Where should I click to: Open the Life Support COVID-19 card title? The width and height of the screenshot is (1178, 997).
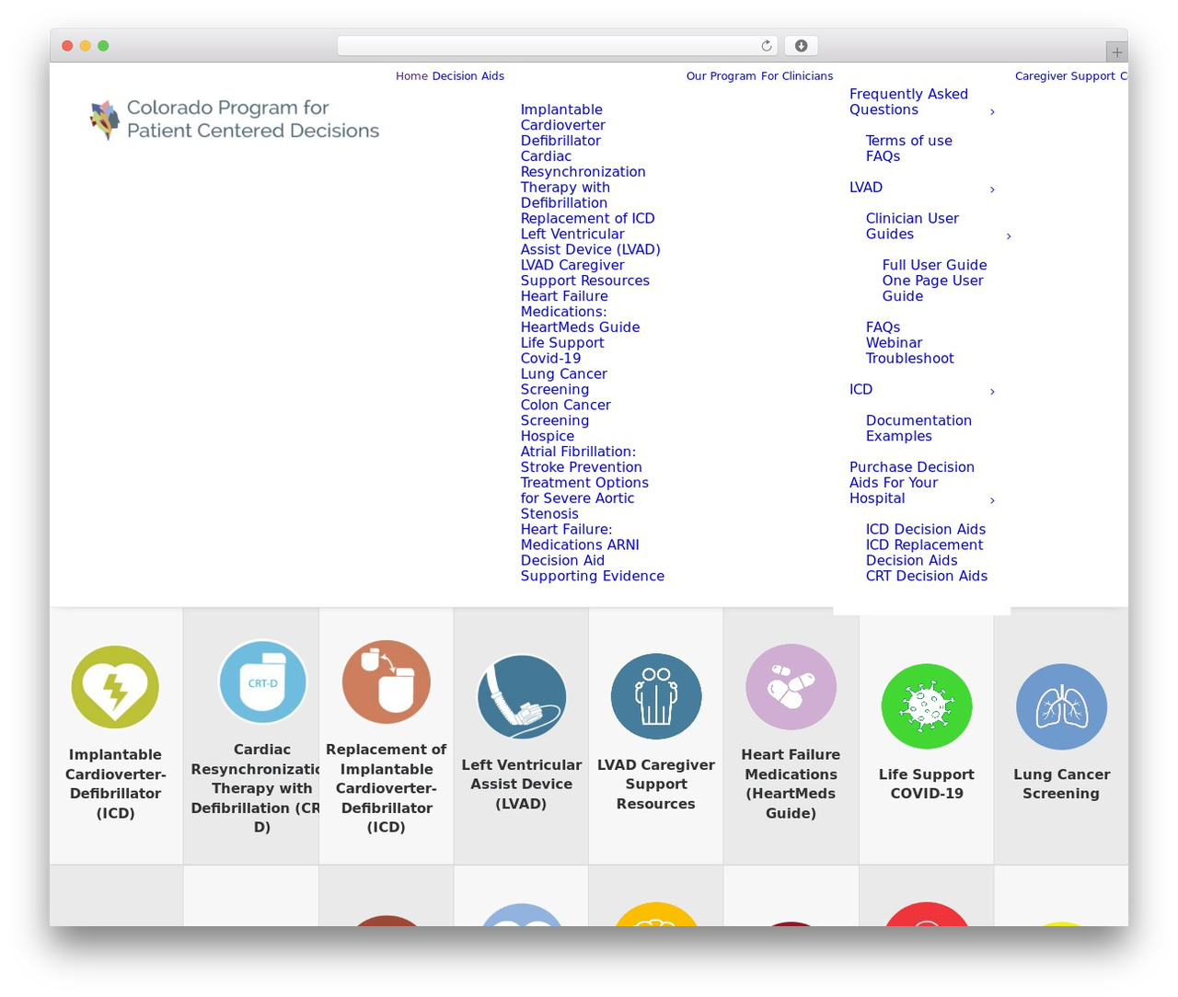tap(927, 785)
